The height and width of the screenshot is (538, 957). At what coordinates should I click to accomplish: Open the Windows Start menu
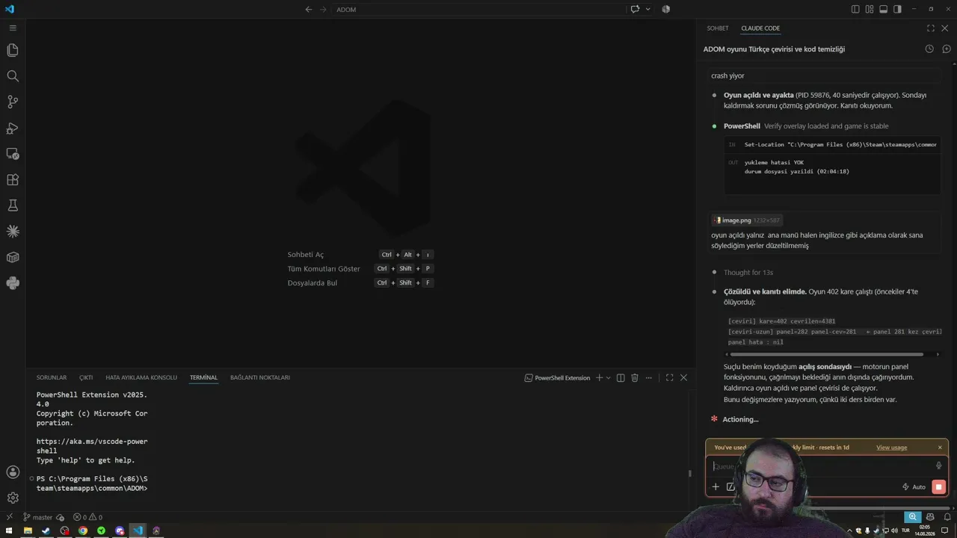tap(9, 531)
